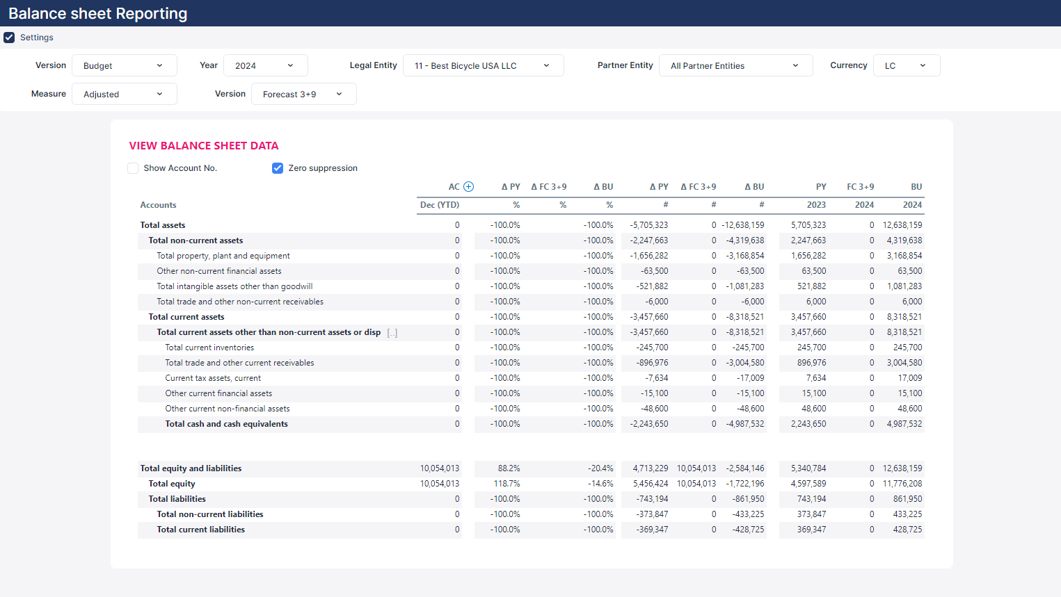Screen dimensions: 1061x597
Task: Click the Dec (YTD) column header
Action: (x=439, y=205)
